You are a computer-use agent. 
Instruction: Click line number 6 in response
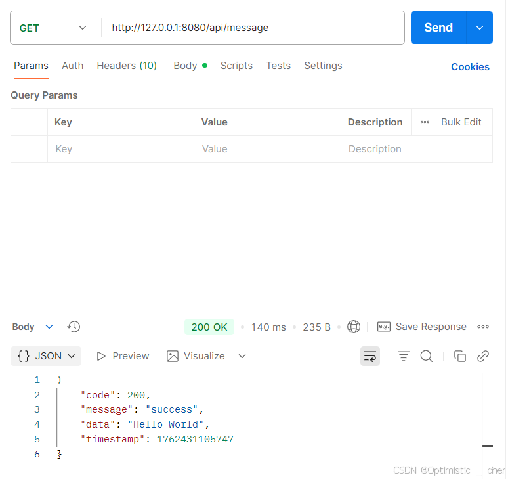pyautogui.click(x=37, y=454)
